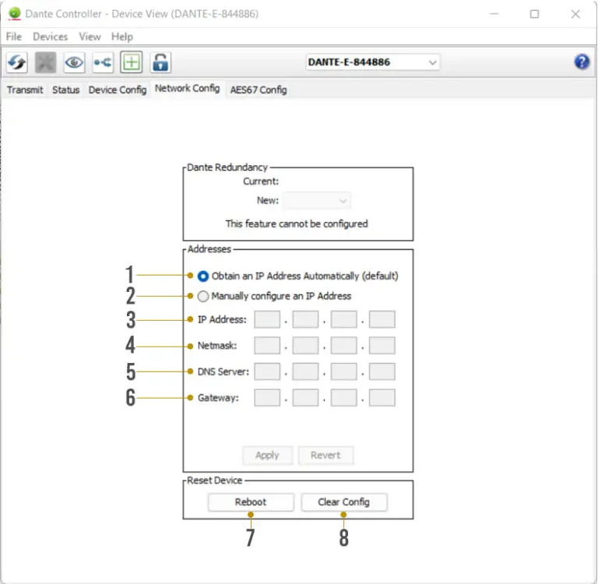The height and width of the screenshot is (584, 598).
Task: Click second octet of Netmask field
Action: click(305, 346)
